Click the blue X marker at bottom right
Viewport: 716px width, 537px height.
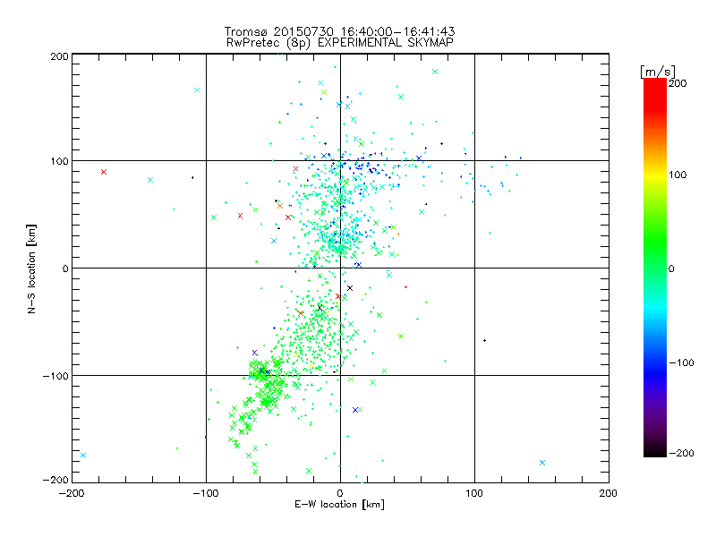542,463
